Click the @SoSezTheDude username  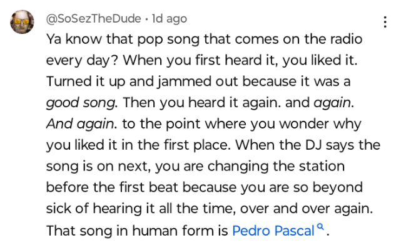point(93,19)
